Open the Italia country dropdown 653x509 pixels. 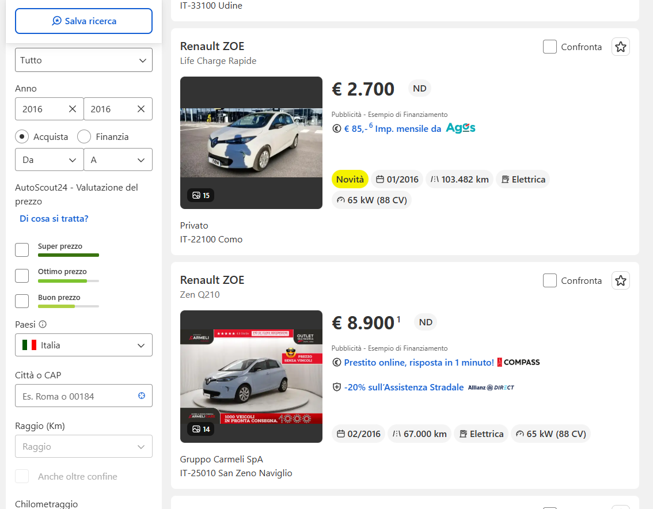click(83, 345)
